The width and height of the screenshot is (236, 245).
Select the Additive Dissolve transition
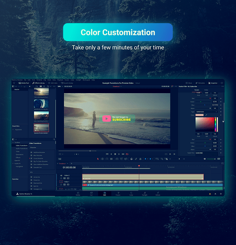pos(39,152)
